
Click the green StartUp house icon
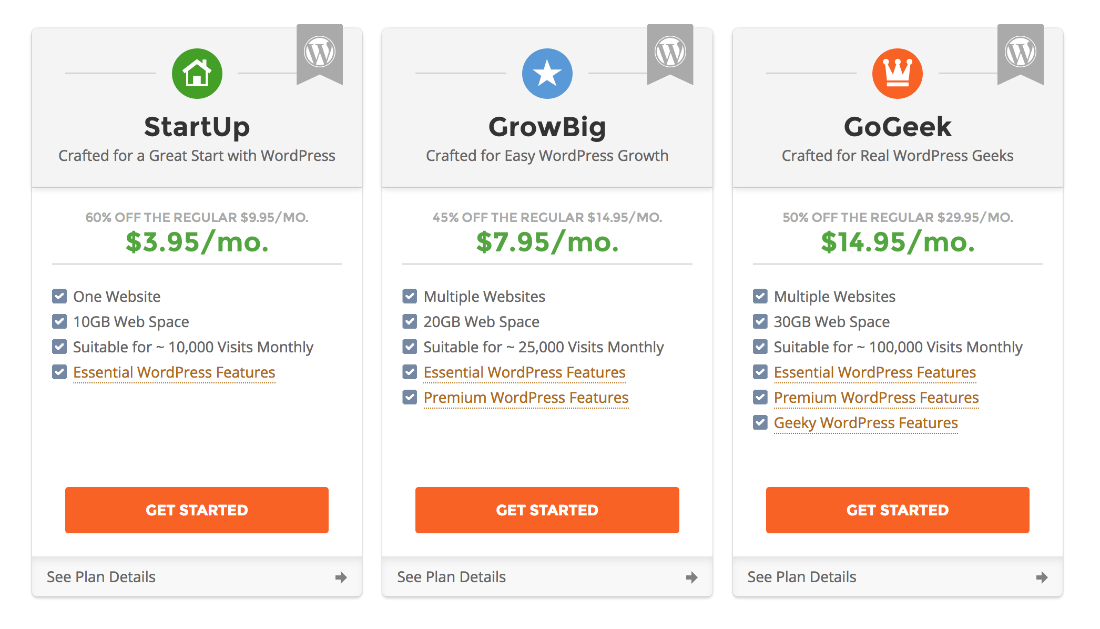point(197,74)
